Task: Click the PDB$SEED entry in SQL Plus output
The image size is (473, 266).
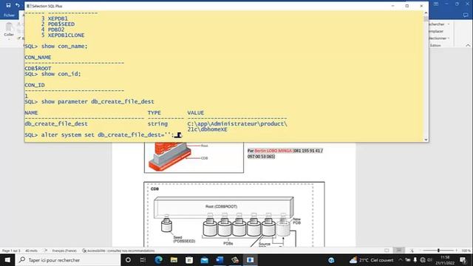Action: tap(61, 24)
